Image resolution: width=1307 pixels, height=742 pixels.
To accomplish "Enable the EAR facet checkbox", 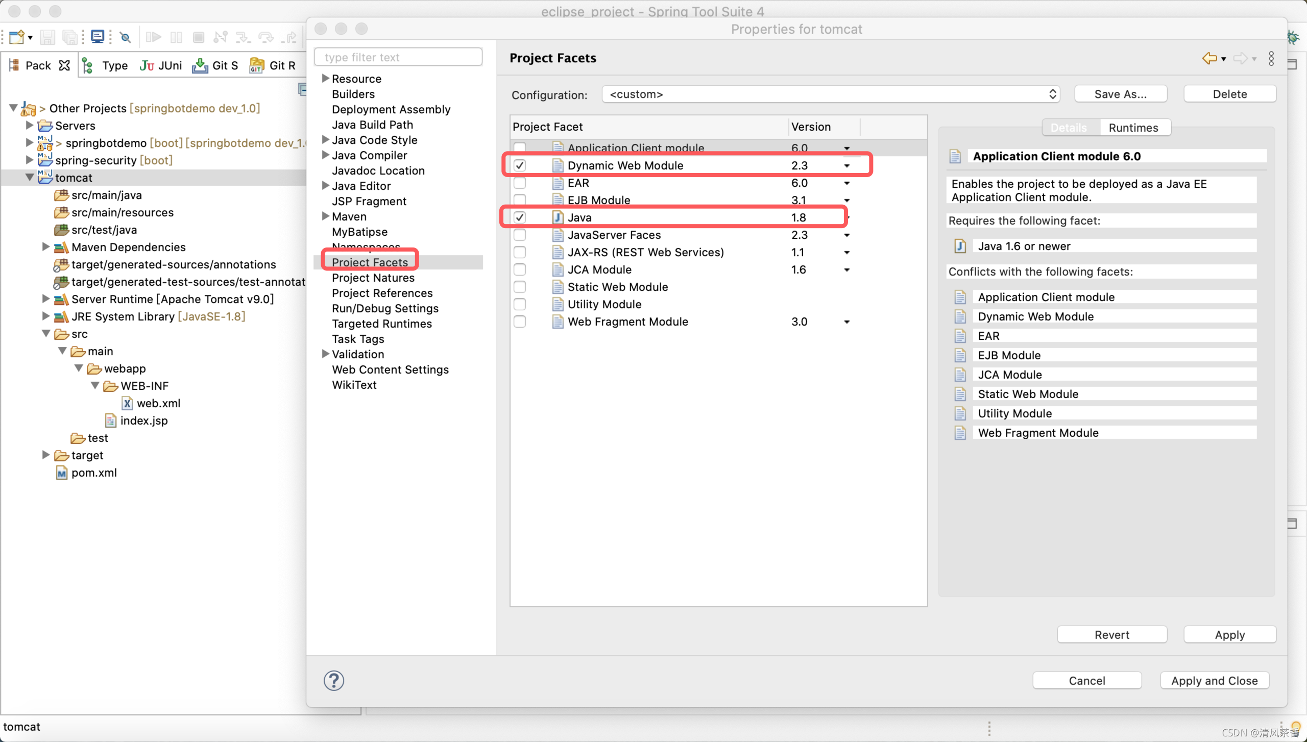I will [x=520, y=182].
